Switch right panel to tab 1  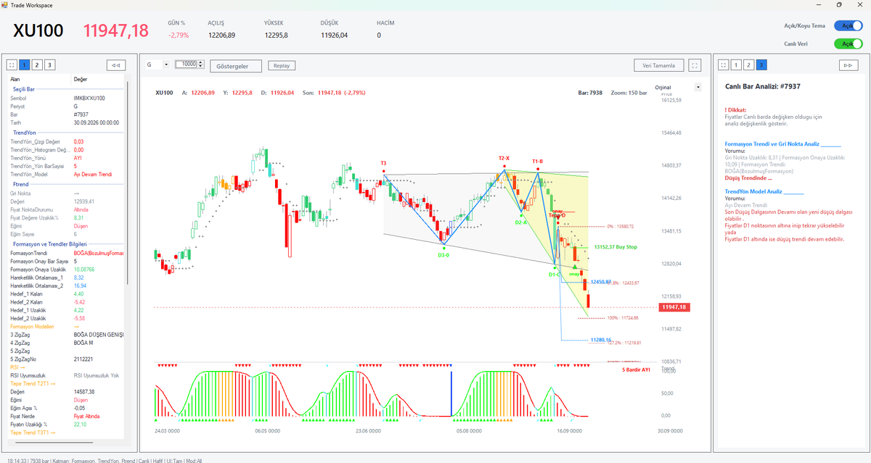735,65
